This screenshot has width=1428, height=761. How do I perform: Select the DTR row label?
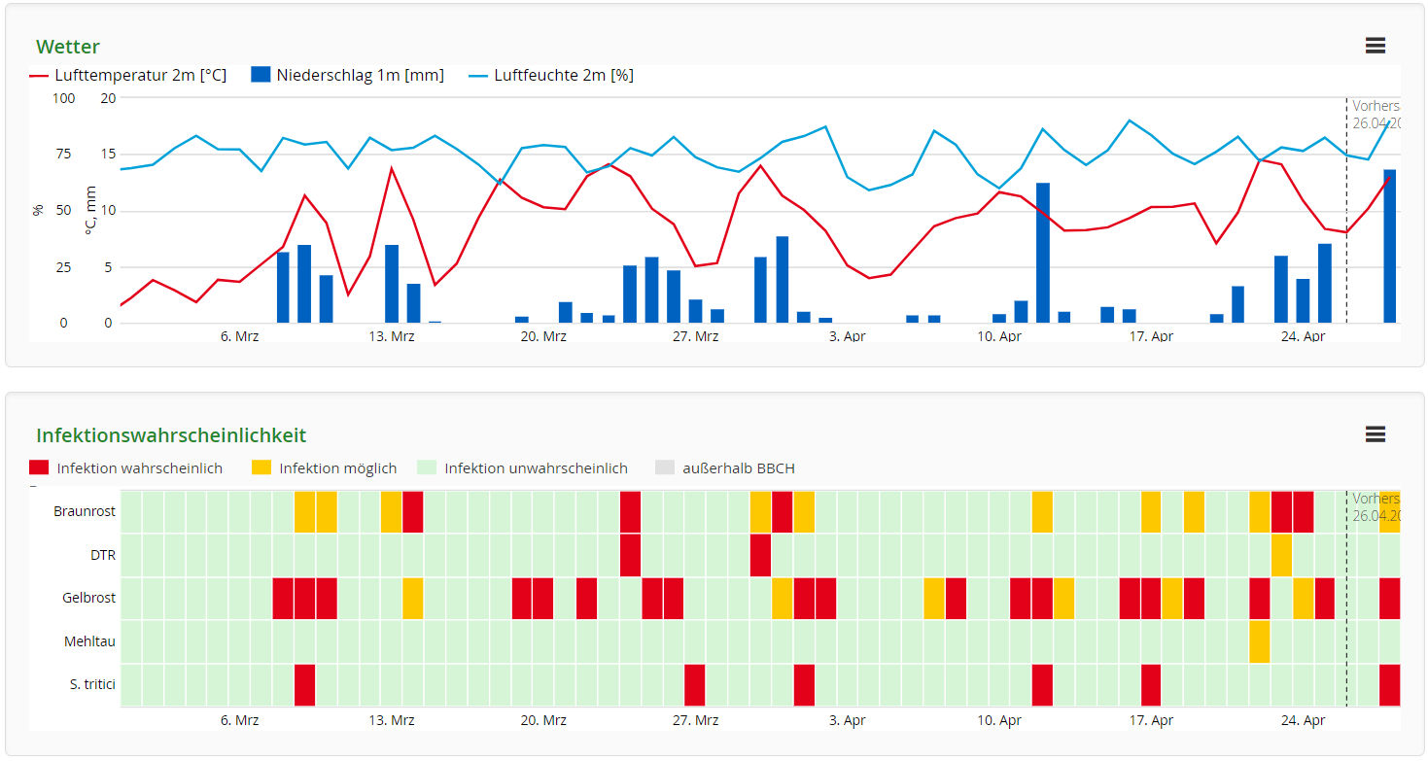[102, 554]
